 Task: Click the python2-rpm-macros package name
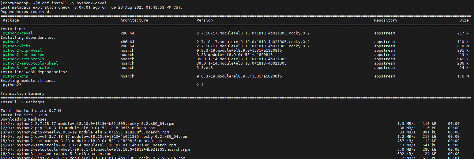point(24,55)
